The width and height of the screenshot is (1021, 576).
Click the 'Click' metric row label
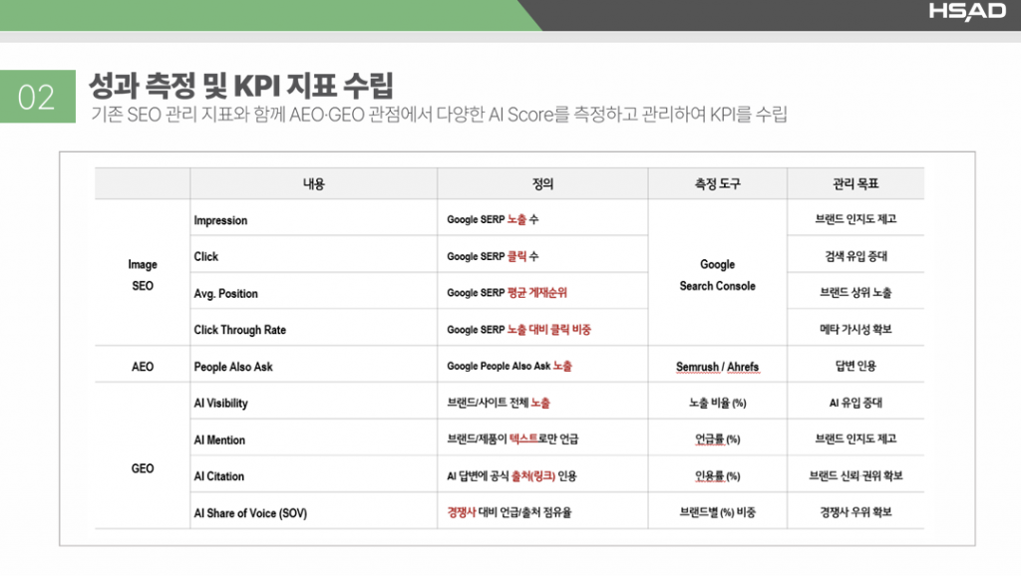205,256
